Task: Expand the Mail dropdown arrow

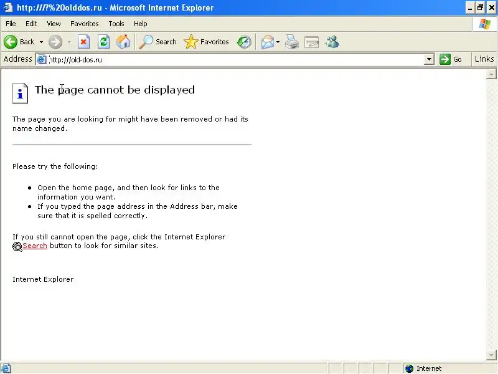Action: coord(278,42)
